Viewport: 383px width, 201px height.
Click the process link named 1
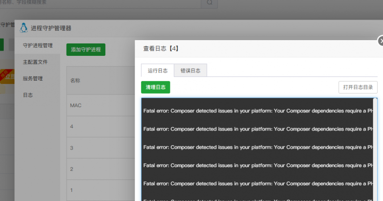click(72, 190)
